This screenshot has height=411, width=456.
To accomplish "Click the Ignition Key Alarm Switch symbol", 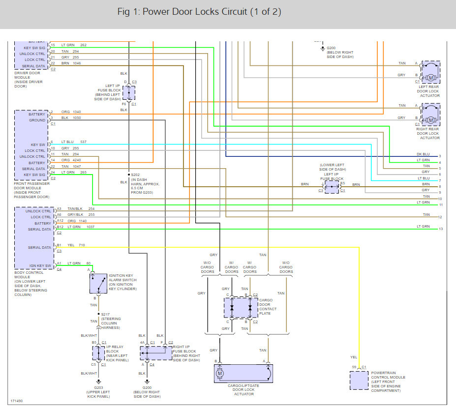I will [x=98, y=283].
